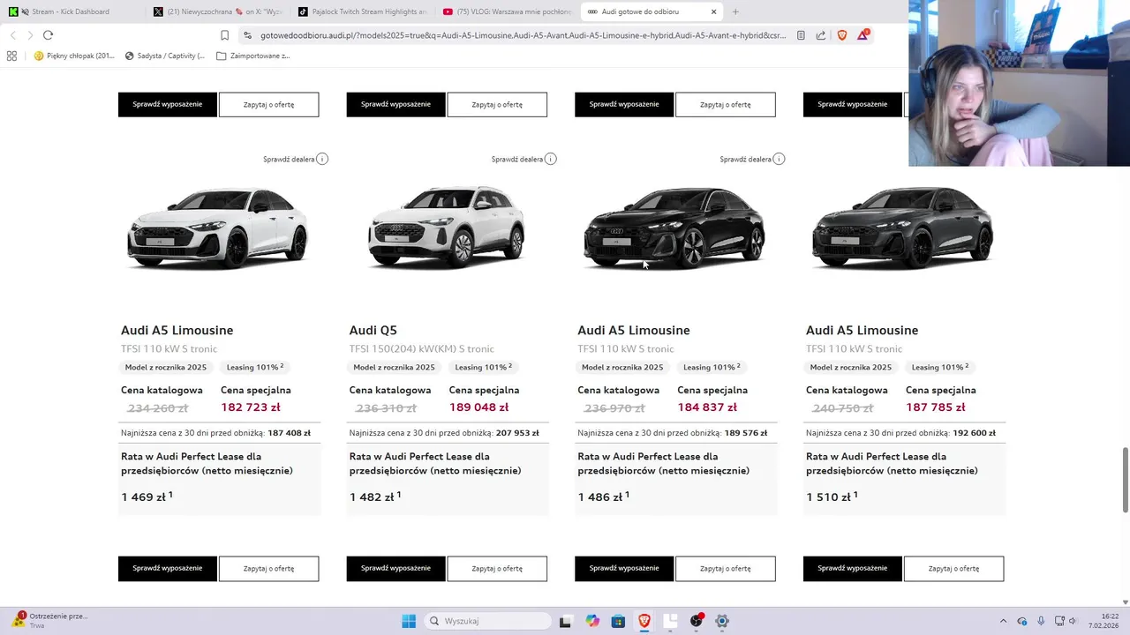Click special price 184 837 zł

click(707, 407)
